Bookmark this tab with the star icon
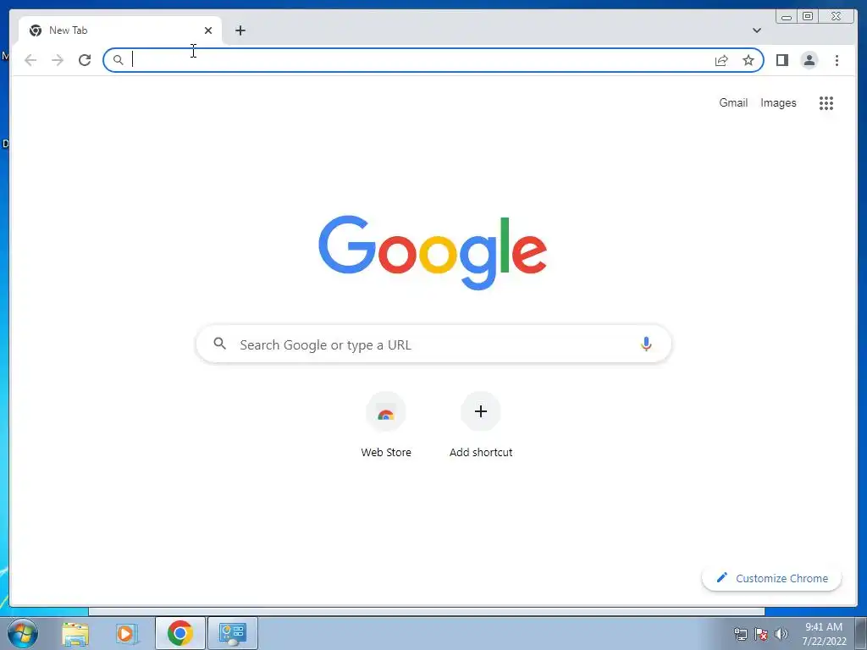 [x=748, y=60]
